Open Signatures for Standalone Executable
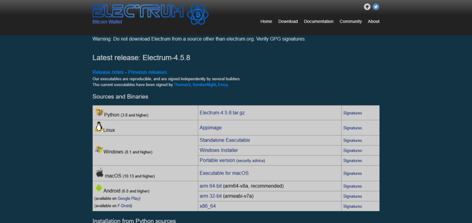Image resolution: width=472 pixels, height=223 pixels. pyautogui.click(x=353, y=141)
